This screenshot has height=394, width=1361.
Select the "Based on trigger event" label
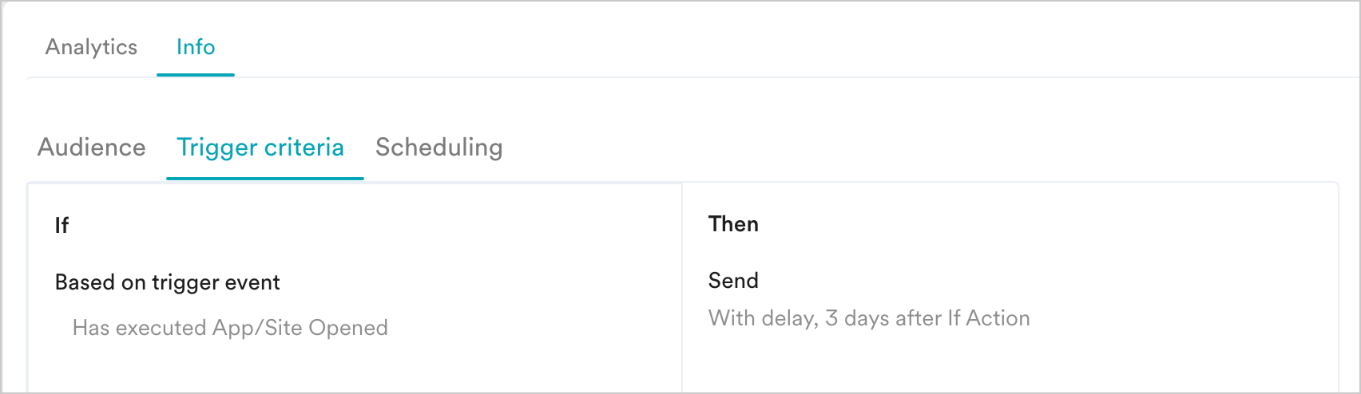coord(168,282)
